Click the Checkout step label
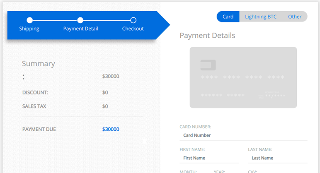The height and width of the screenshot is (173, 320). [x=133, y=29]
